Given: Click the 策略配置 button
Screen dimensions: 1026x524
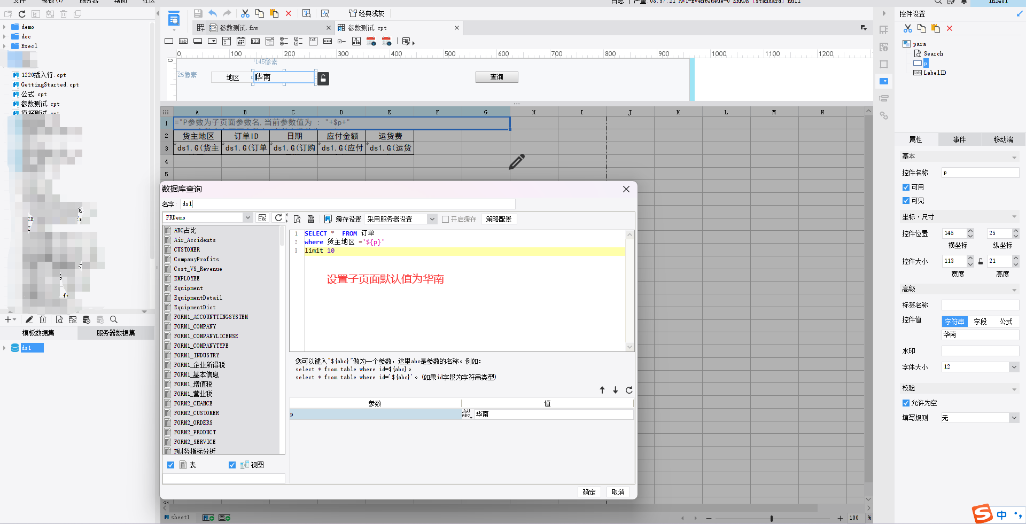Looking at the screenshot, I should click(499, 220).
